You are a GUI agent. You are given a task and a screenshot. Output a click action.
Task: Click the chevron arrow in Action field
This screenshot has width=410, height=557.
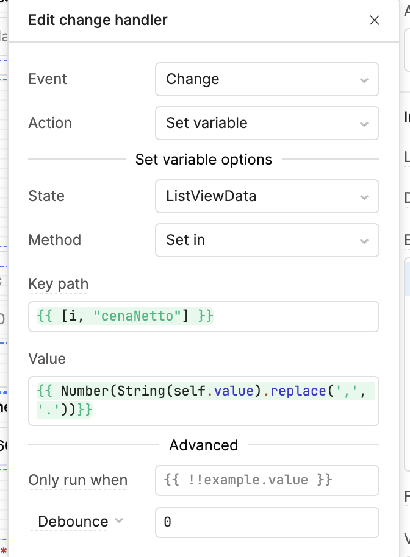click(364, 124)
